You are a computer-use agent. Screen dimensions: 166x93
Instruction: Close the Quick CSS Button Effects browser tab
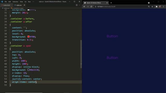[x=107, y=3]
